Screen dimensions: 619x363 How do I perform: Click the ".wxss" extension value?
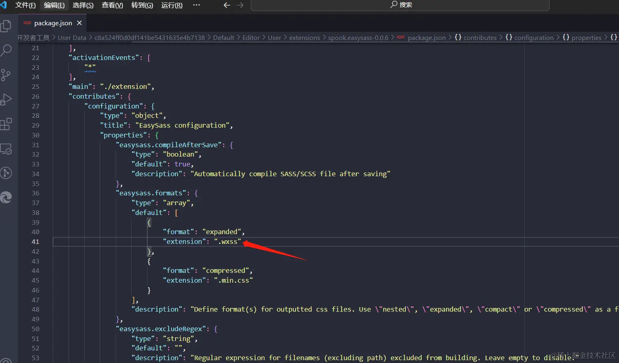click(x=227, y=241)
